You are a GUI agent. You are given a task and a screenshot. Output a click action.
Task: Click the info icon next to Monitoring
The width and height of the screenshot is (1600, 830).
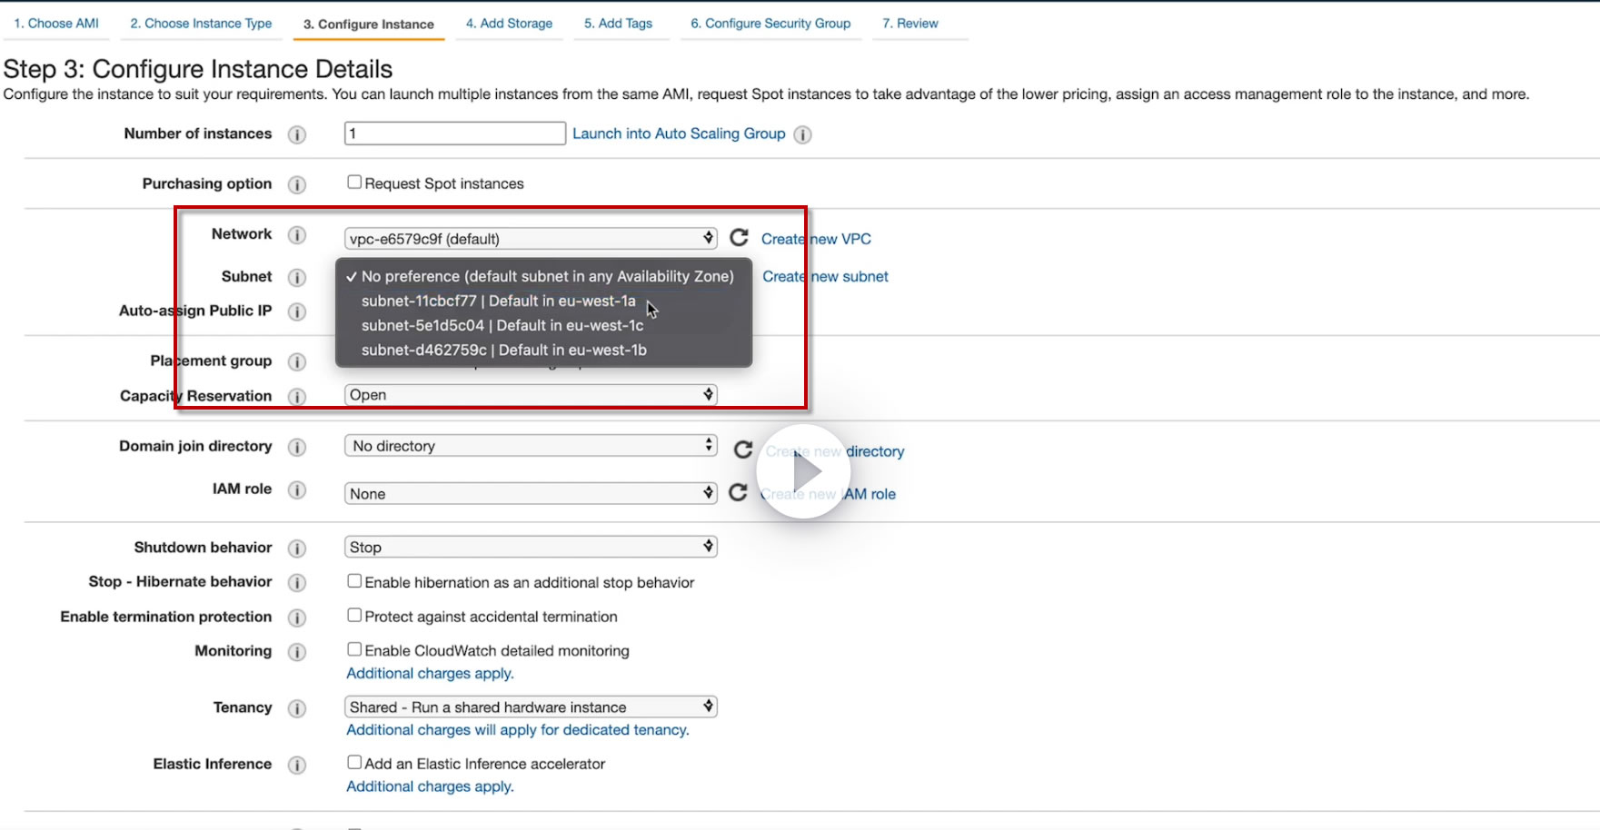[x=297, y=652]
